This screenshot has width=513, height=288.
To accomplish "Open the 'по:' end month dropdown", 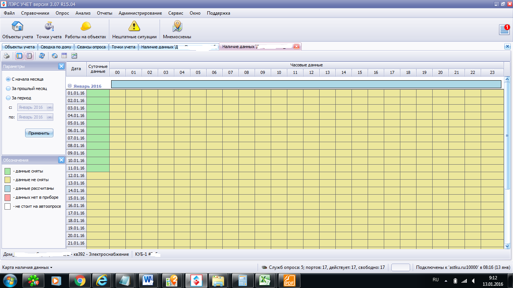I will pos(49,117).
